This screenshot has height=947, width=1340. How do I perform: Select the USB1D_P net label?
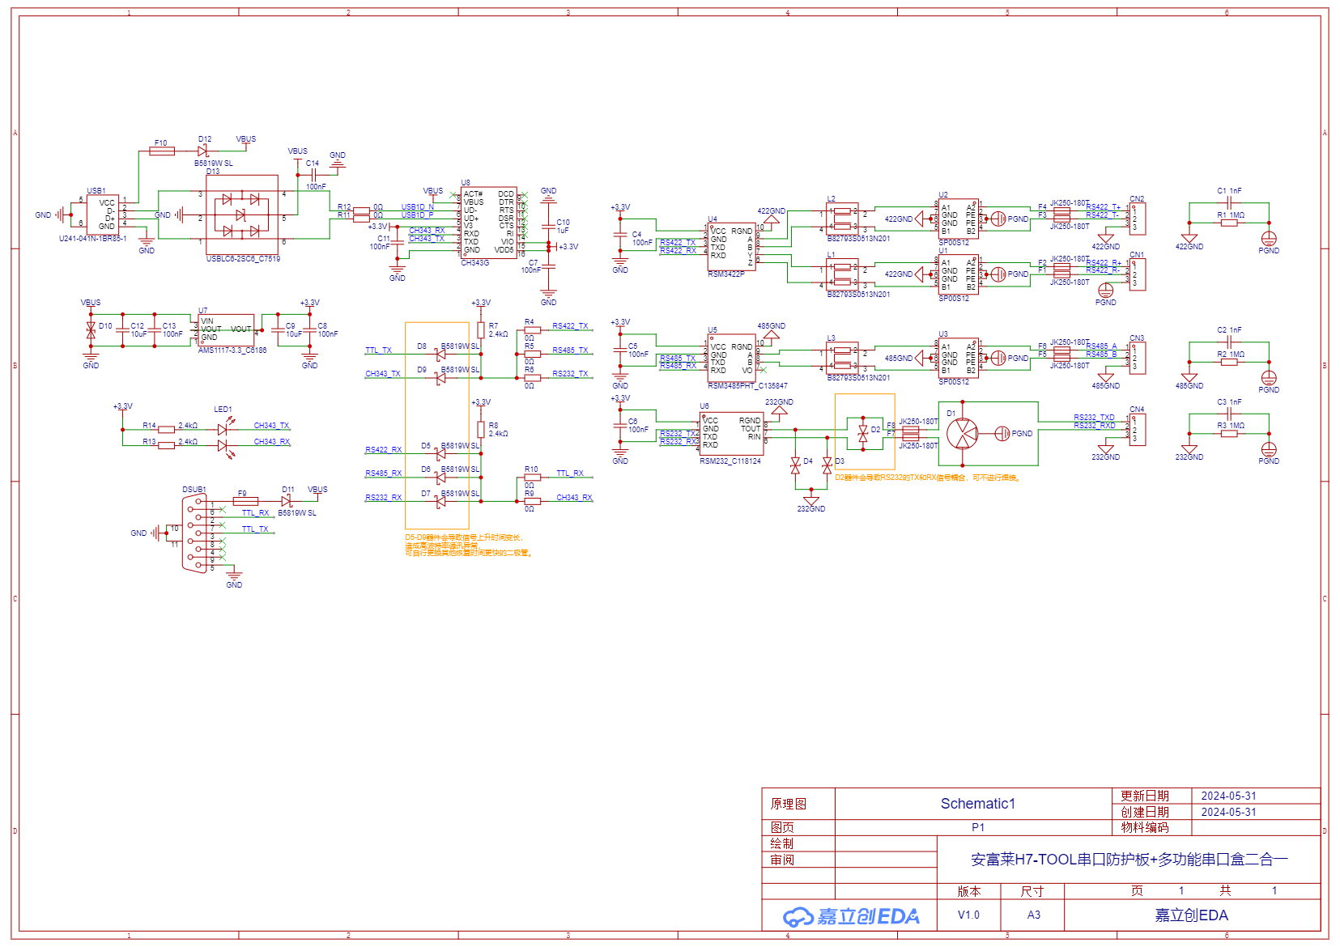[418, 215]
